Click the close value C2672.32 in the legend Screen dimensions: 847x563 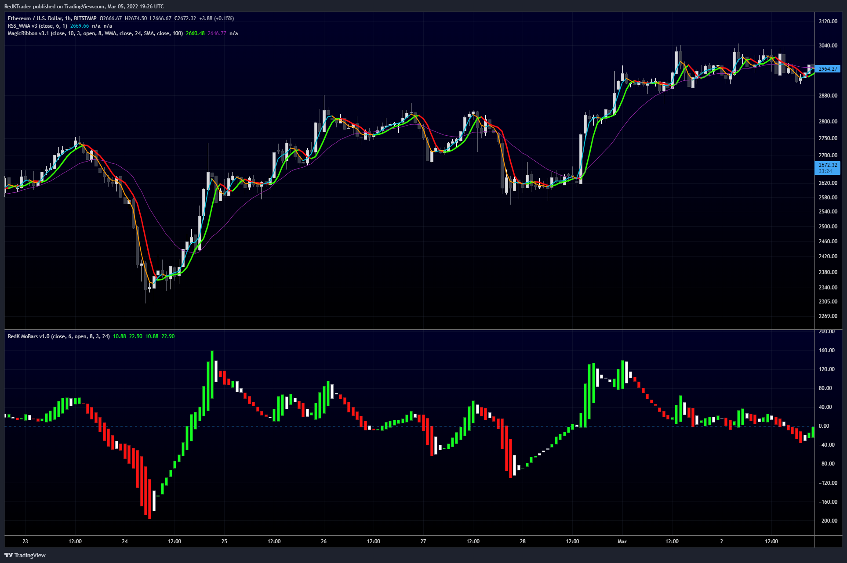coord(185,18)
